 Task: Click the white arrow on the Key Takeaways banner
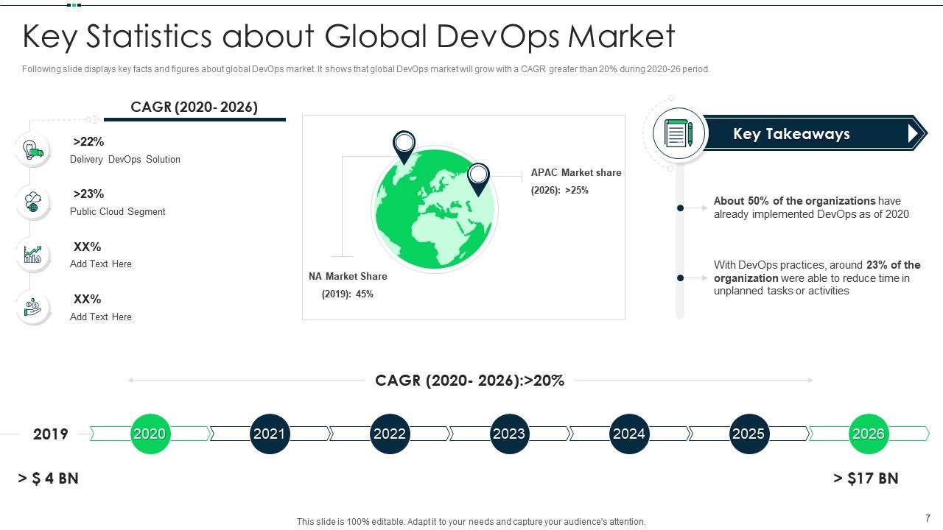pos(916,133)
